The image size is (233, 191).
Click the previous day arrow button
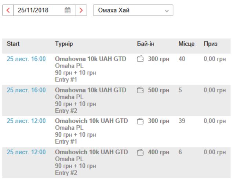(x=8, y=10)
